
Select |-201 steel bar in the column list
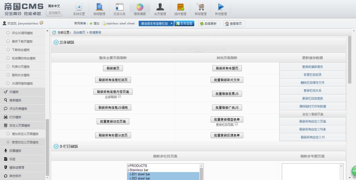[x=164, y=174]
